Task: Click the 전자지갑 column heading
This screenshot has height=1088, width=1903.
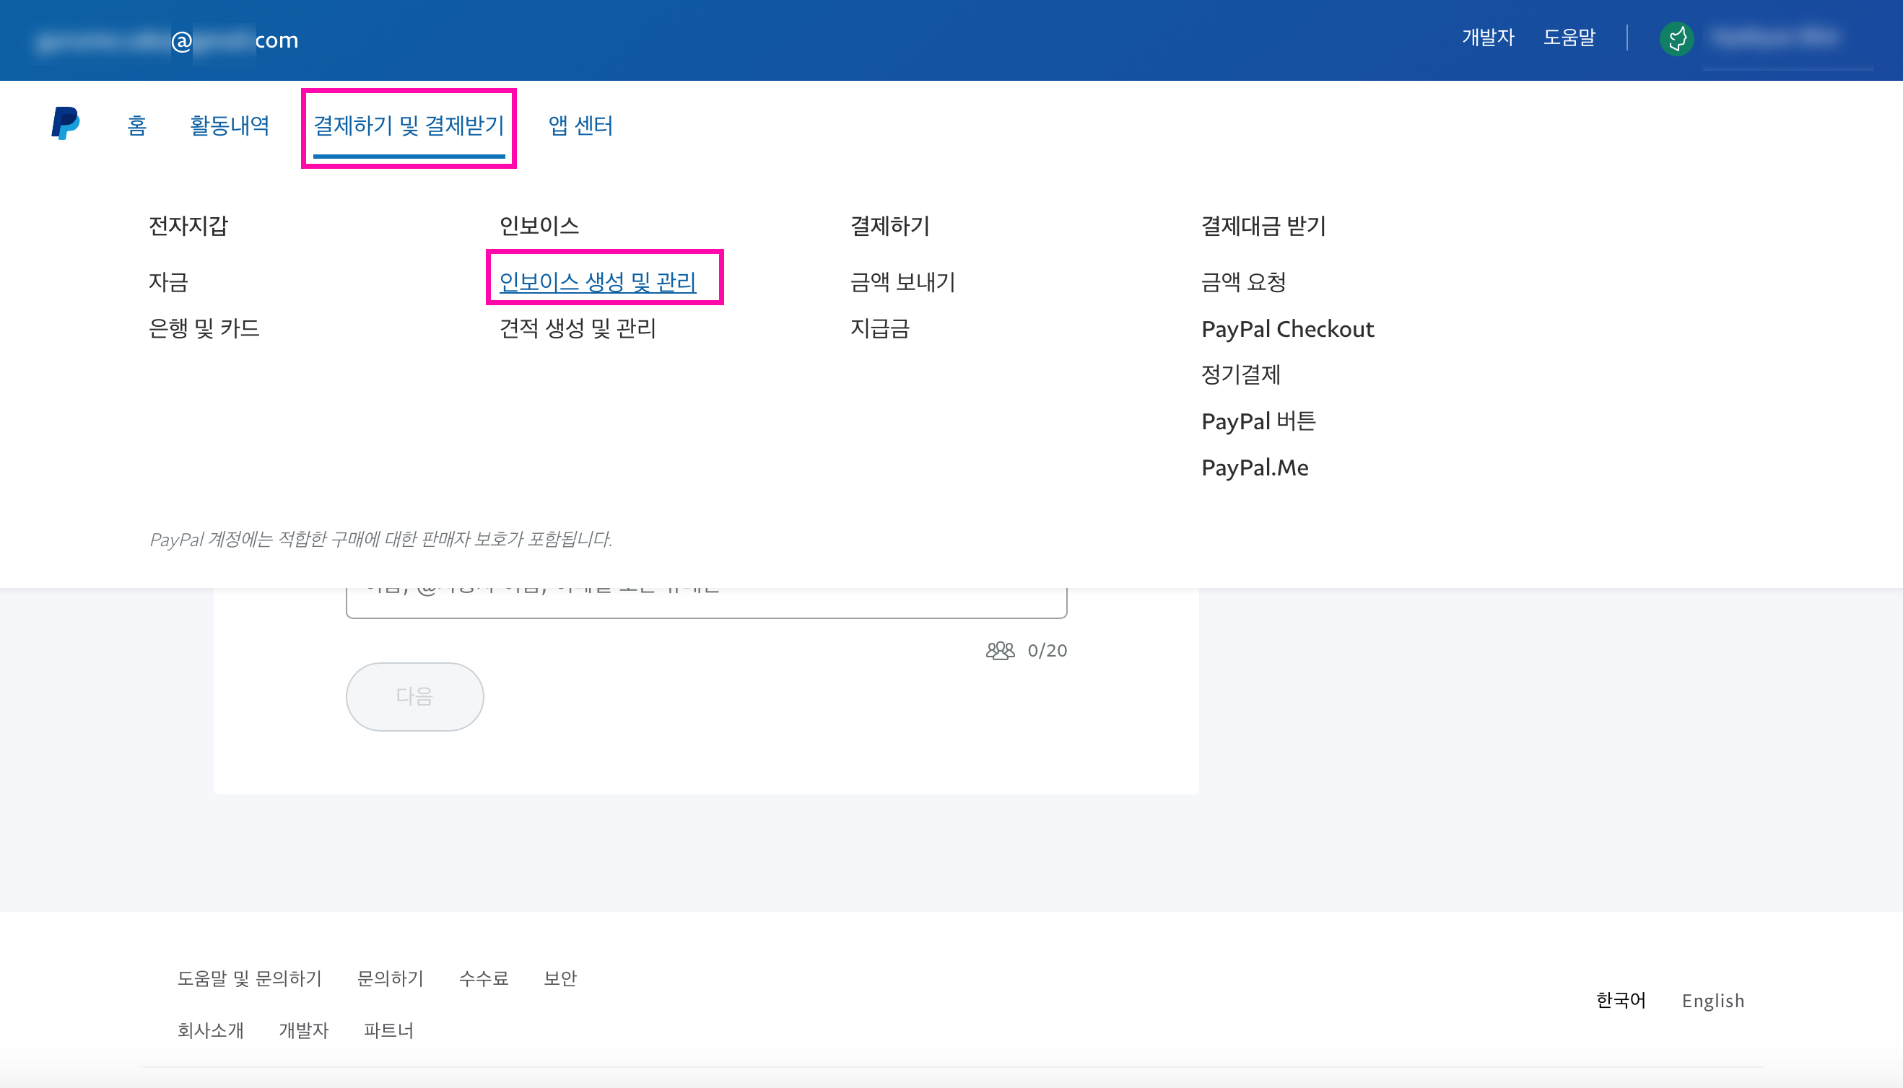Action: [x=188, y=225]
